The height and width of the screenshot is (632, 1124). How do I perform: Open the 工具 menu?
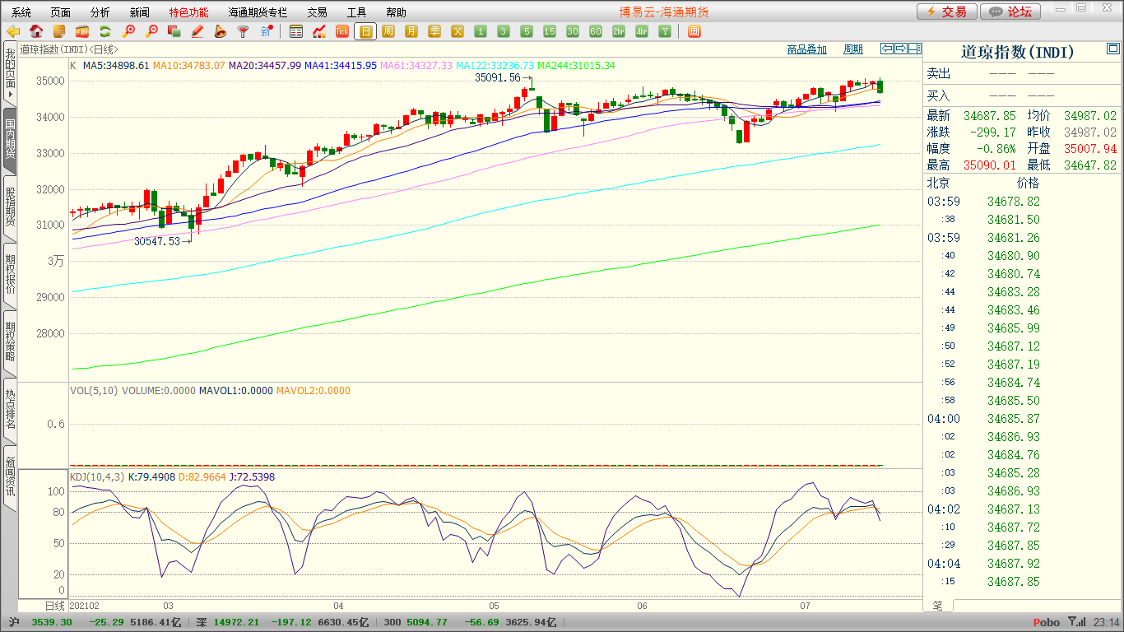coord(356,12)
